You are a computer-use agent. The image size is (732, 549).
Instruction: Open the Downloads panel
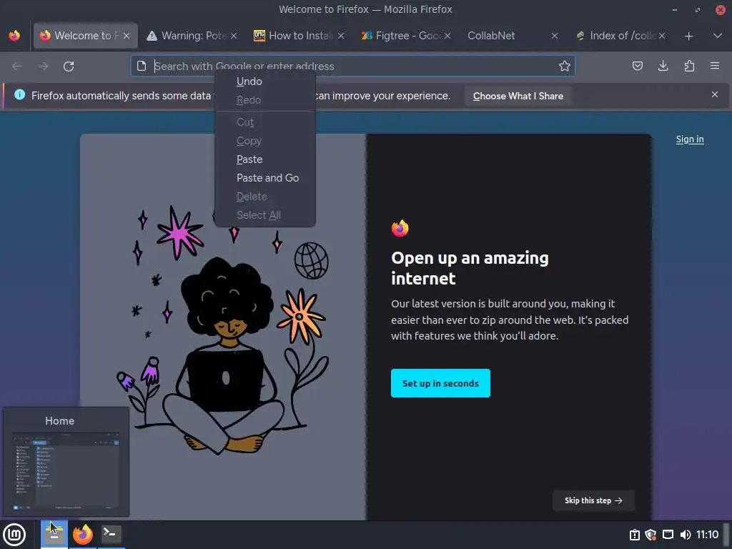point(663,66)
